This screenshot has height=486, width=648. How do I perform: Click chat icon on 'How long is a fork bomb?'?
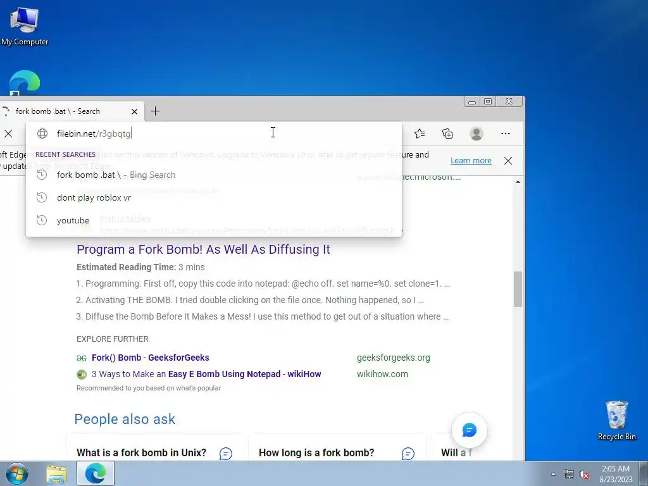pos(408,453)
